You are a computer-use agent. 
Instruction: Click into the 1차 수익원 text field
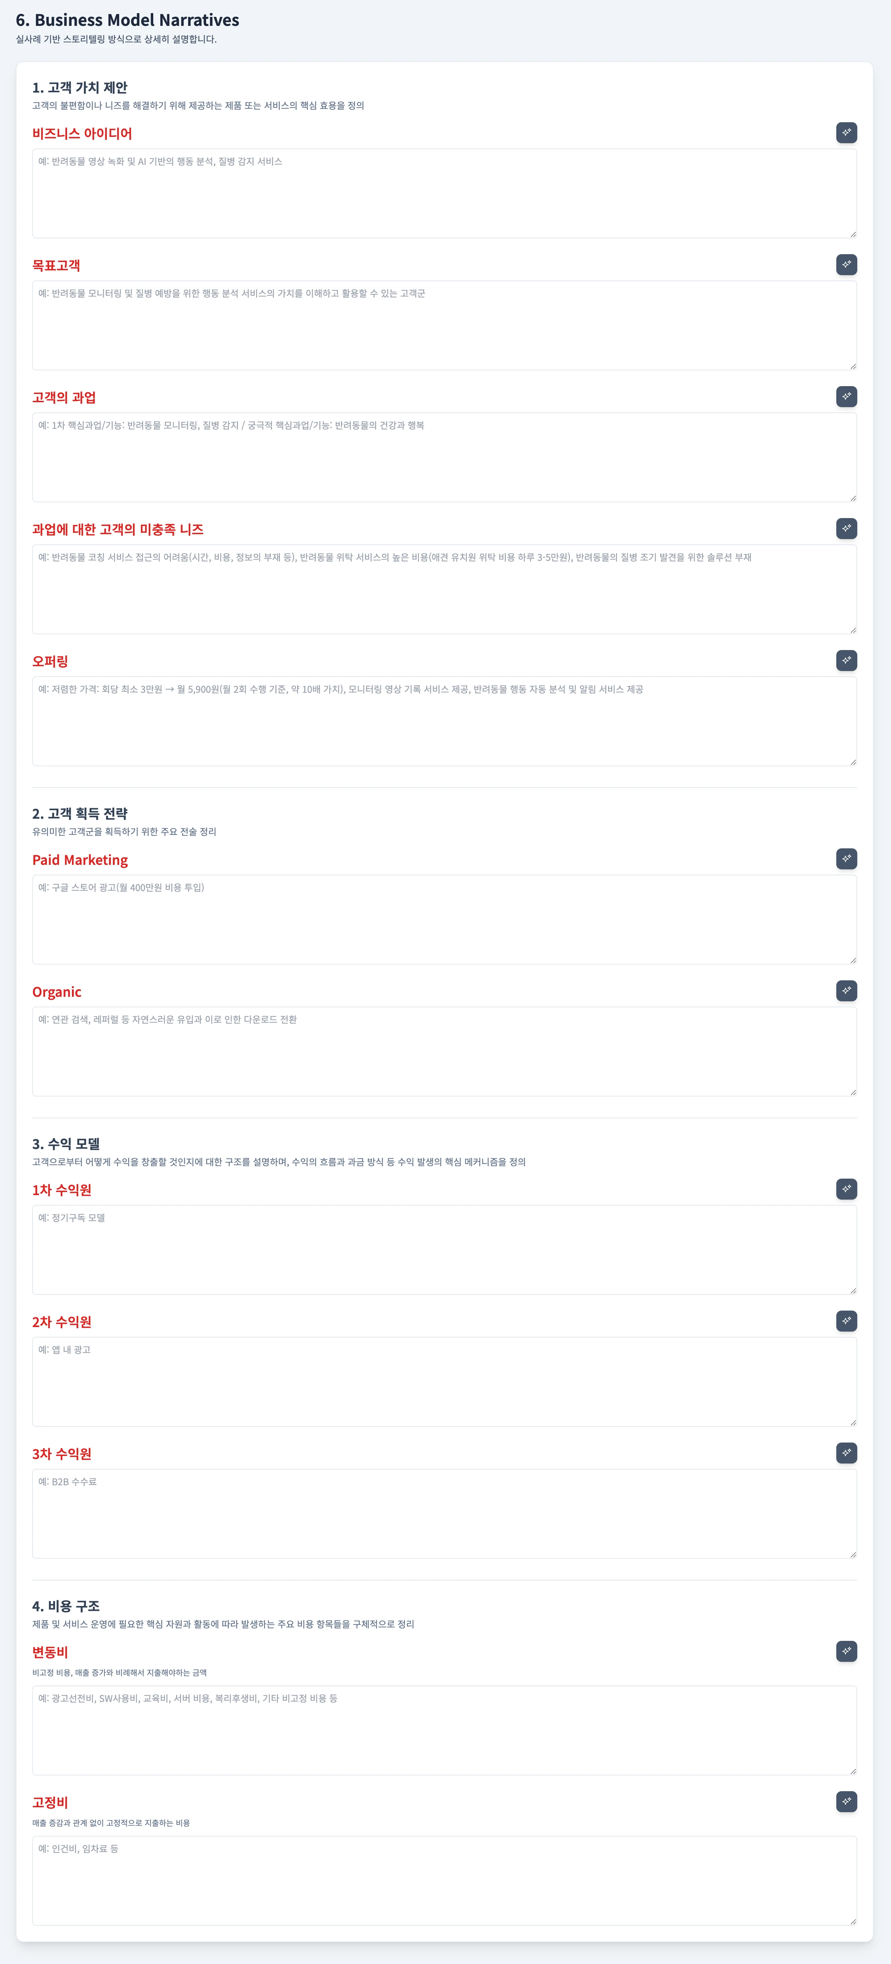[x=444, y=1249]
